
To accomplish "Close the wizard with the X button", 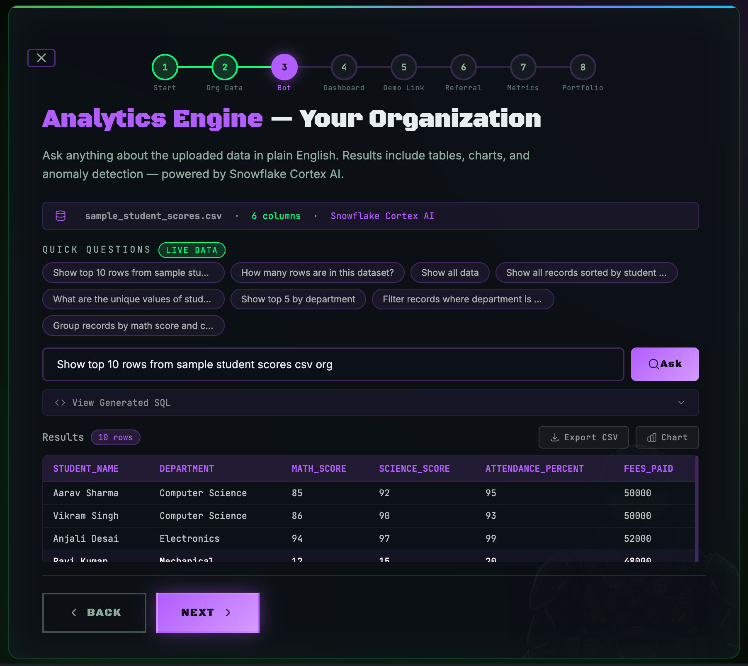I will click(41, 58).
